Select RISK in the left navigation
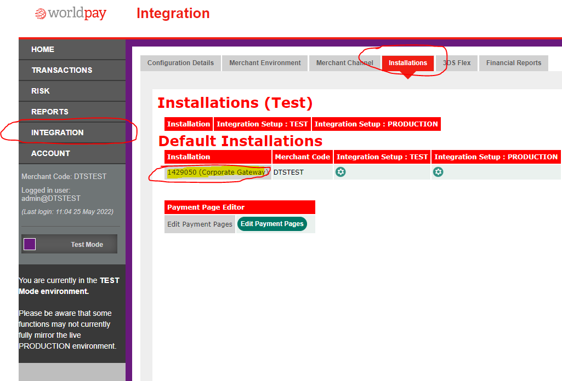Viewport: 562px width, 381px height. tap(72, 91)
